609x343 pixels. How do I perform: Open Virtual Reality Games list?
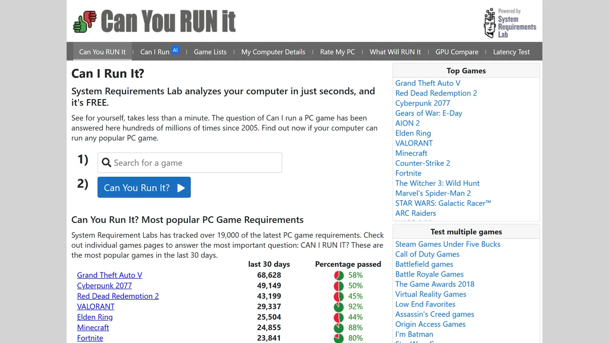click(x=431, y=294)
